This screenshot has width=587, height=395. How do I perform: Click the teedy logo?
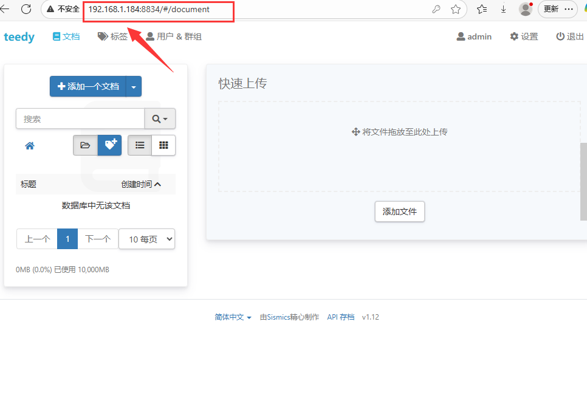coord(19,36)
